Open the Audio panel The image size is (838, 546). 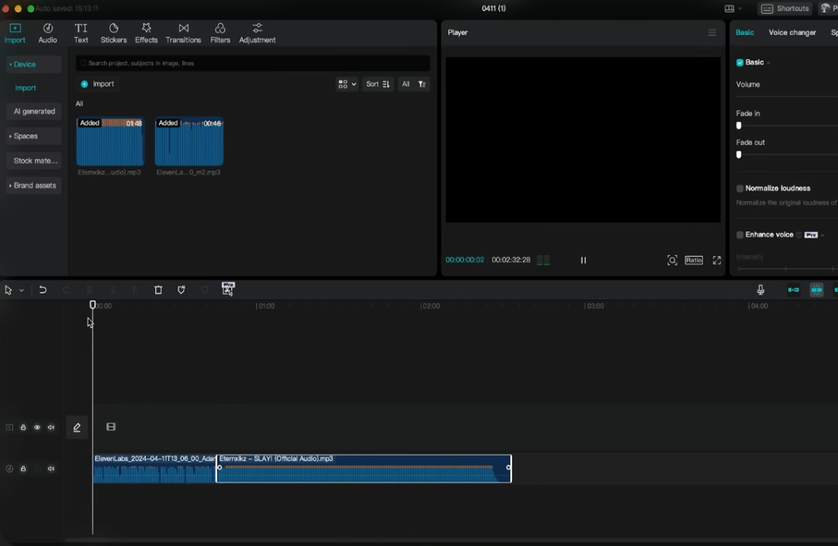tap(47, 33)
